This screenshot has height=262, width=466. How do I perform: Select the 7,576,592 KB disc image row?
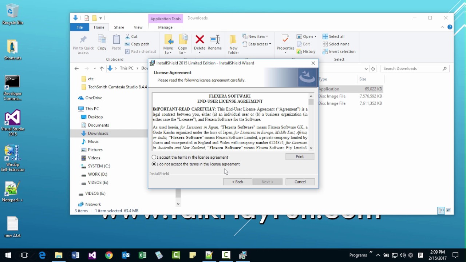350,96
